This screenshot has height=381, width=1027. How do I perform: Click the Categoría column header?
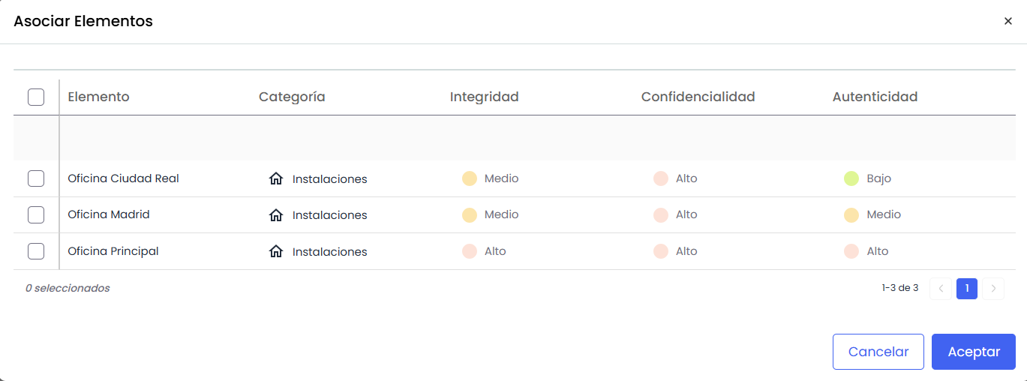tap(292, 97)
